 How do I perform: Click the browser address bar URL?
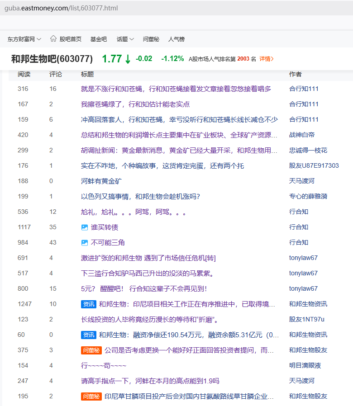[61, 8]
